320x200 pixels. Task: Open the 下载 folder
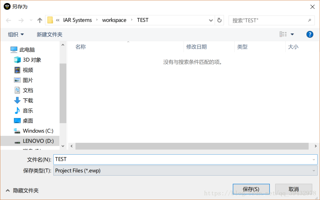click(x=27, y=100)
